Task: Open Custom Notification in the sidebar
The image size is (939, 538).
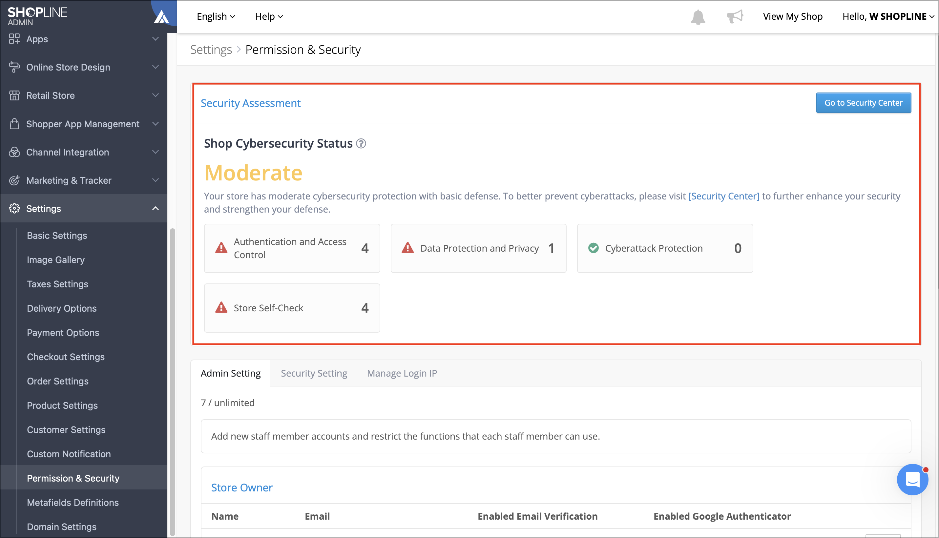Action: point(69,454)
